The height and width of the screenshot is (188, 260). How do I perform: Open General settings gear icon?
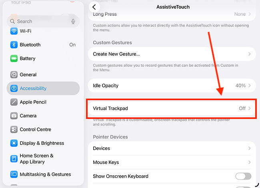14,75
